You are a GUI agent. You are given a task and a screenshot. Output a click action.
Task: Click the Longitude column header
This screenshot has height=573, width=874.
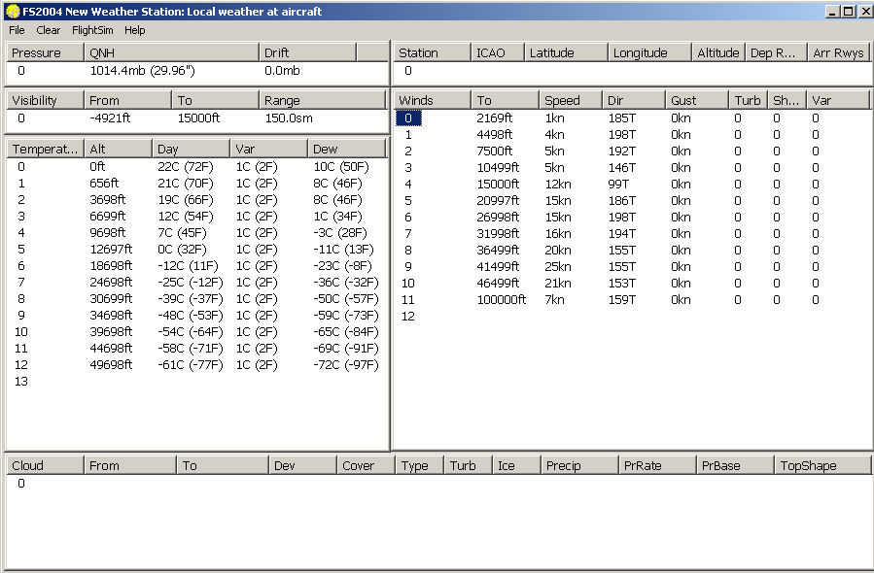[649, 52]
